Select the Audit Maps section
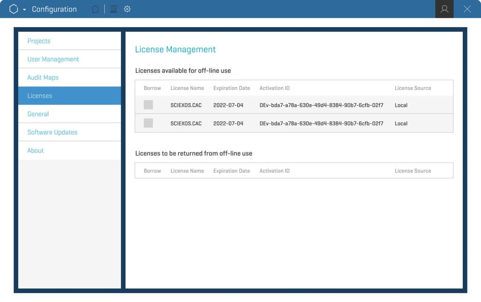 pos(43,77)
